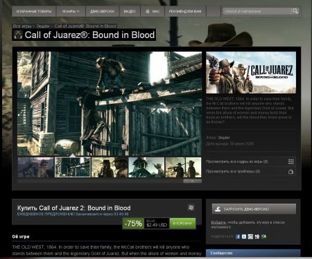
Task: Click the store search input field
Action: (257, 11)
